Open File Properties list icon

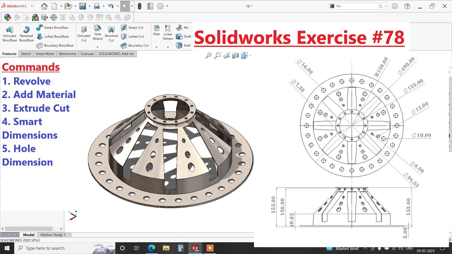click(x=150, y=6)
